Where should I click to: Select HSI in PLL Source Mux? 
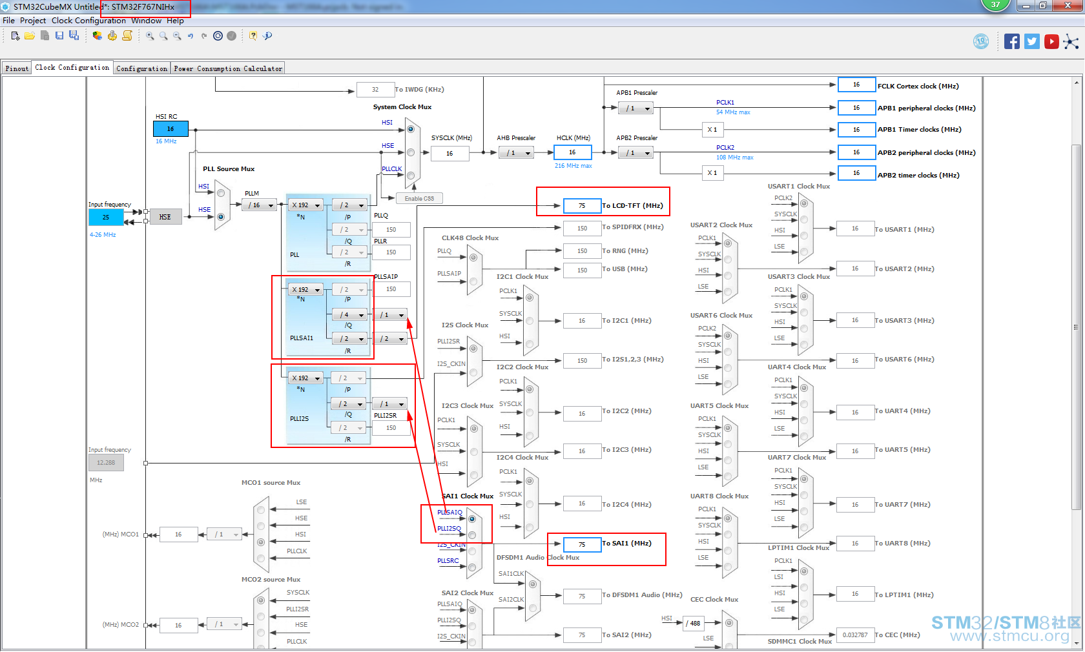[221, 193]
